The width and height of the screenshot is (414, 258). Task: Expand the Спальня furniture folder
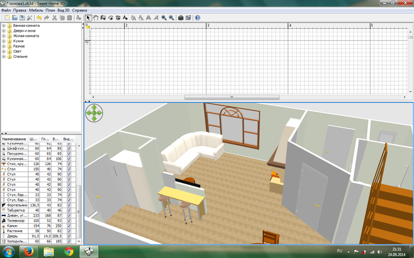point(4,56)
